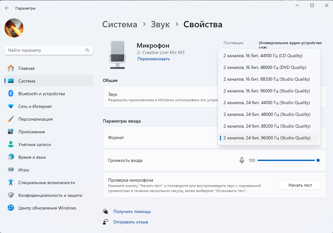Viewport: 333px width, 233px height.
Task: Click the search magnifier icon
Action: coord(87,50)
